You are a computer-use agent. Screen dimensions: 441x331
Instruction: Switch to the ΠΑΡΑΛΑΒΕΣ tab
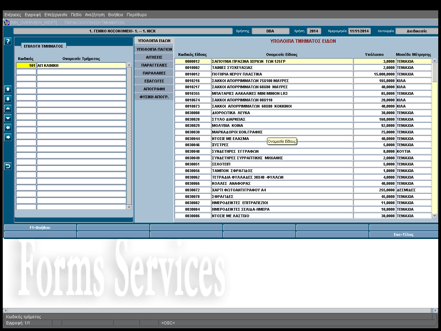pos(154,73)
